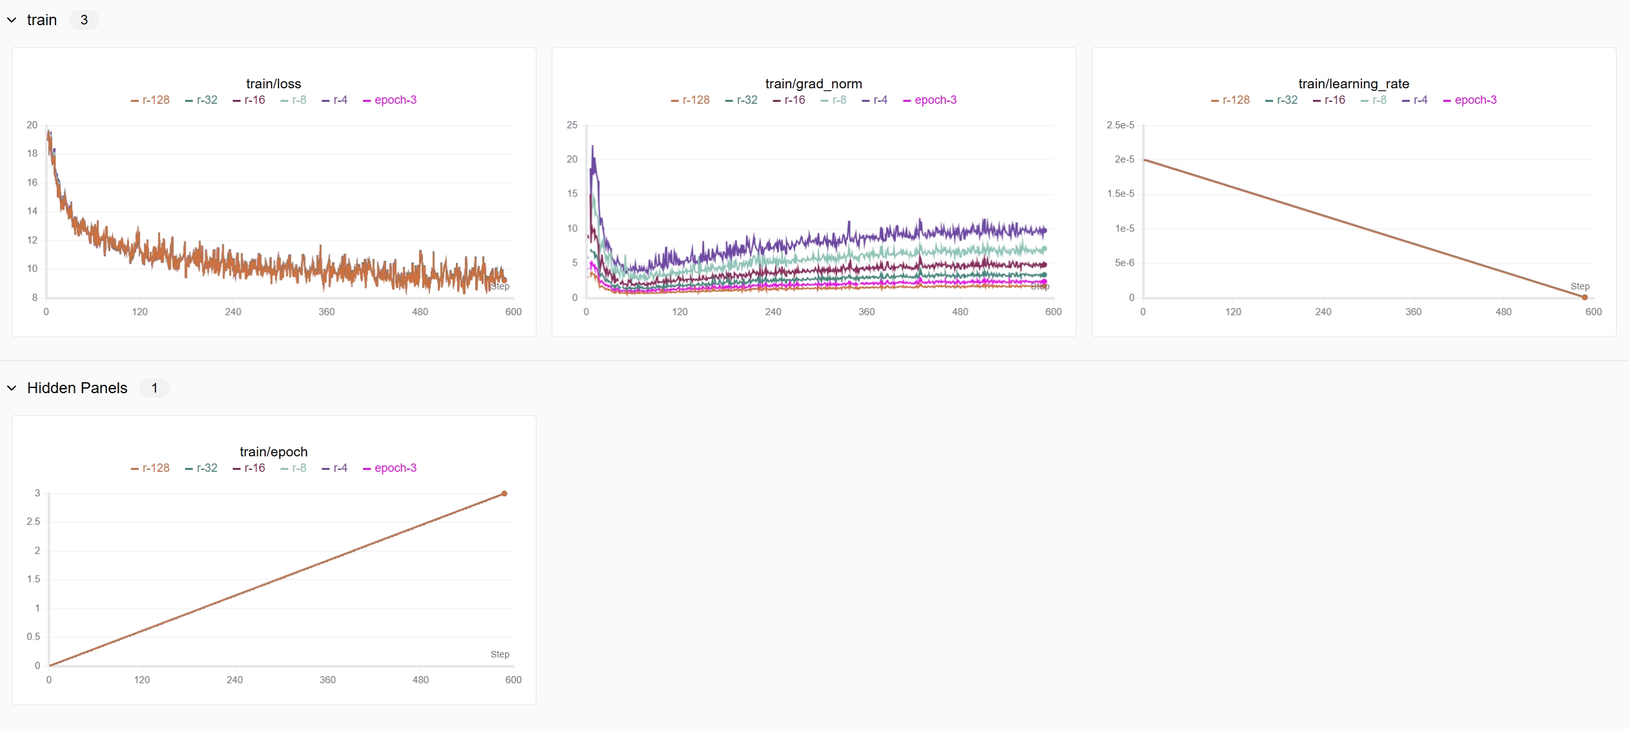This screenshot has width=1629, height=729.
Task: Click the train/epoch chart title
Action: (x=273, y=452)
